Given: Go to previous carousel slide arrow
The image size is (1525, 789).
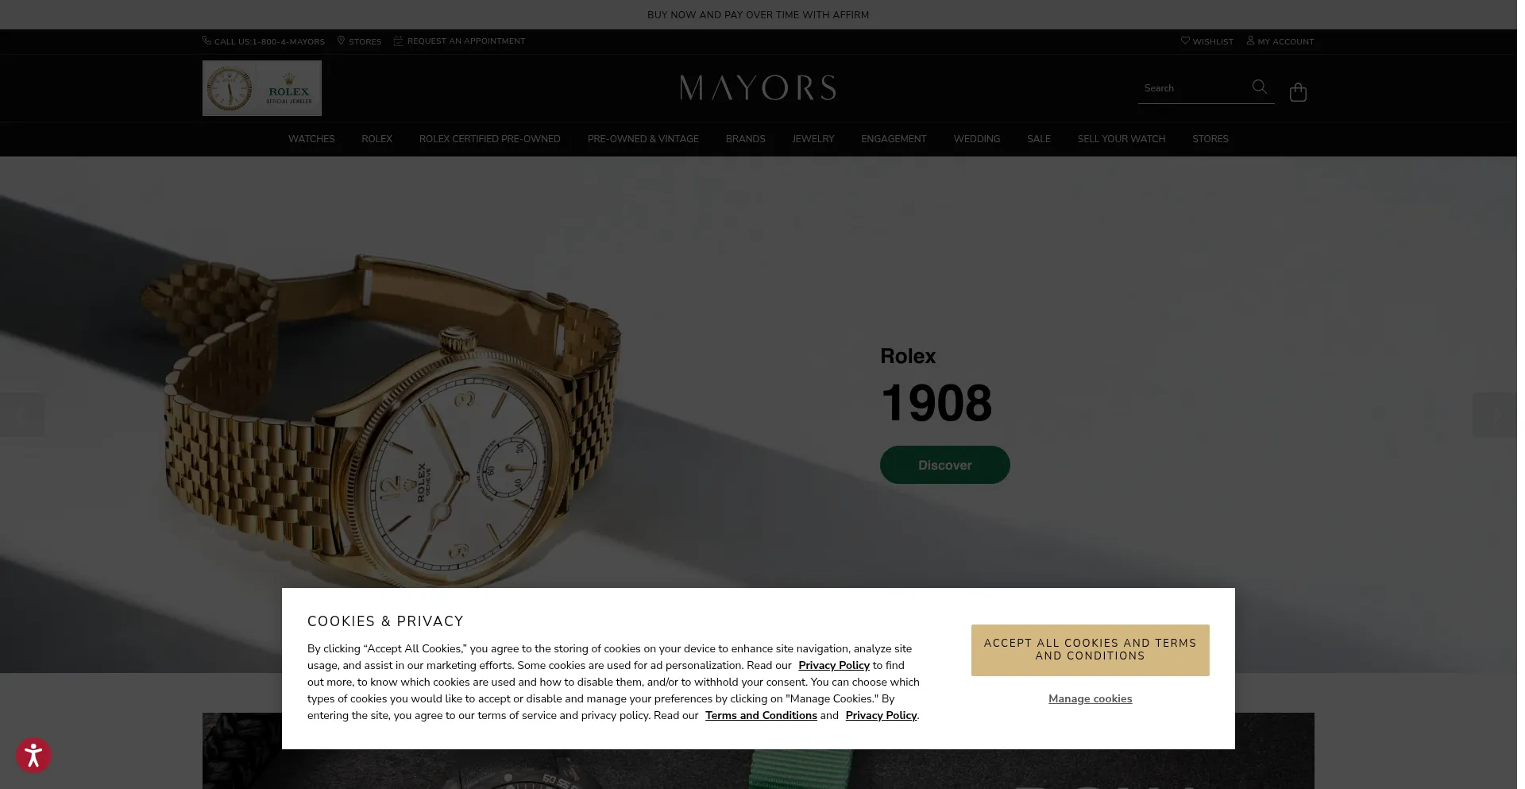Looking at the screenshot, I should click(22, 415).
